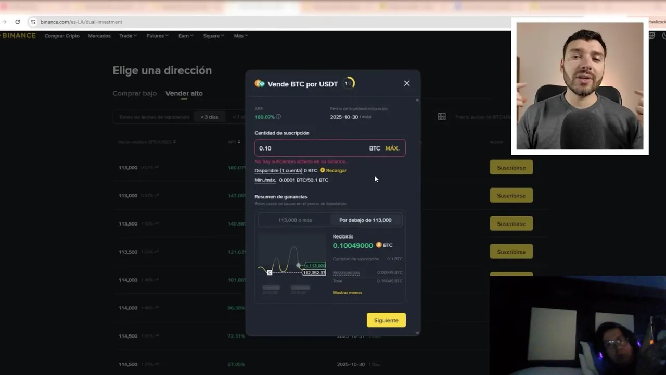This screenshot has height=375, width=666.
Task: Open site information icon in address bar
Action: [33, 22]
